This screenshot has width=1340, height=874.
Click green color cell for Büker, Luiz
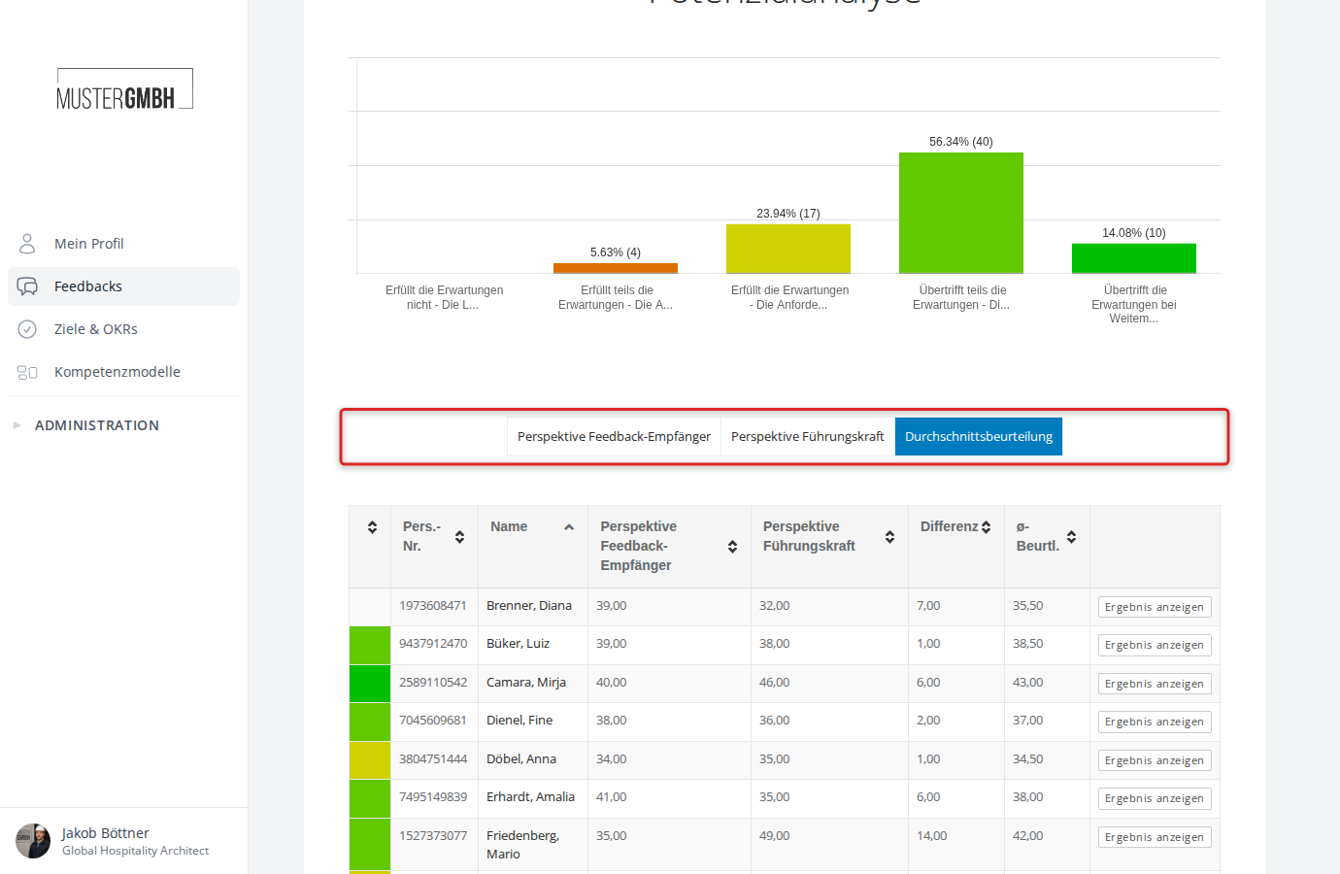tap(370, 645)
